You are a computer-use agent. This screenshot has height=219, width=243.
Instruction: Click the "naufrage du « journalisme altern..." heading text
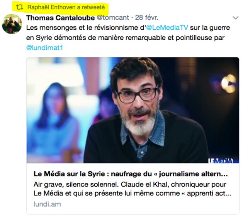[x=169, y=174]
